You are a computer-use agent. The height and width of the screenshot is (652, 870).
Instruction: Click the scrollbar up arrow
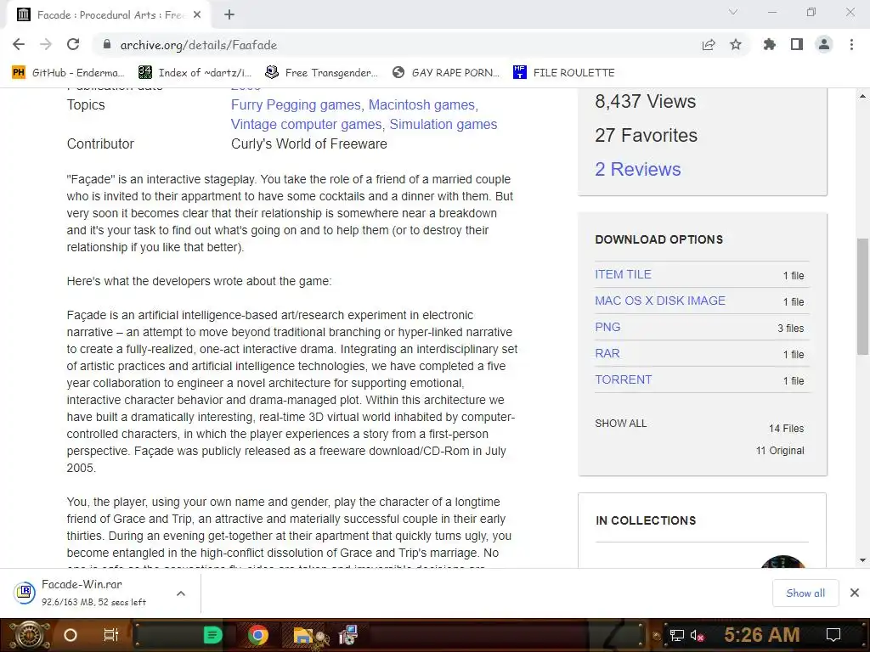[862, 96]
